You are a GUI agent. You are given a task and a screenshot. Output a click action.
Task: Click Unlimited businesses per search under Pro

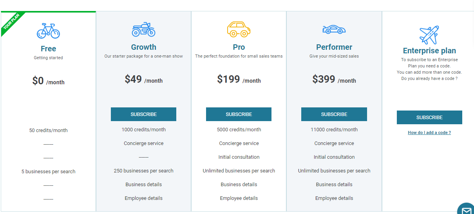(x=239, y=170)
